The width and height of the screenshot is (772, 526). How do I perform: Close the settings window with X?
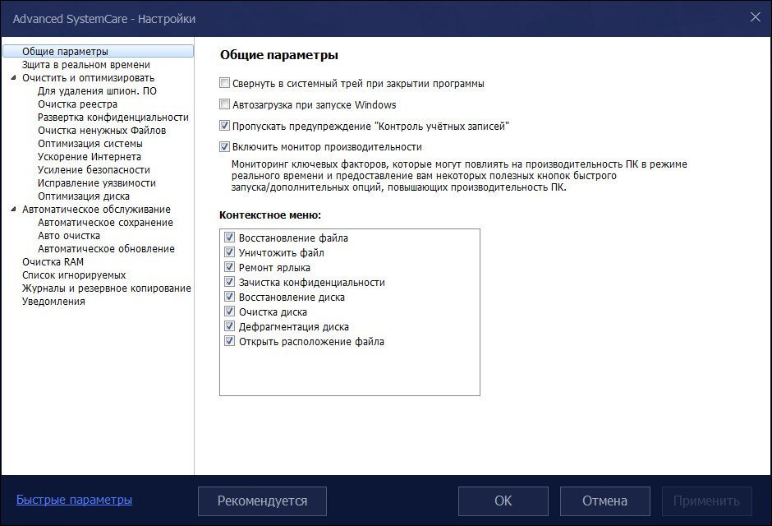(755, 17)
